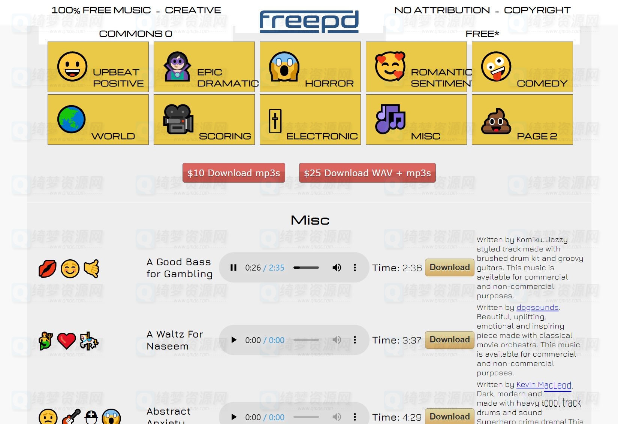This screenshot has width=618, height=424.
Task: Open the Scoring category tile
Action: tap(204, 119)
